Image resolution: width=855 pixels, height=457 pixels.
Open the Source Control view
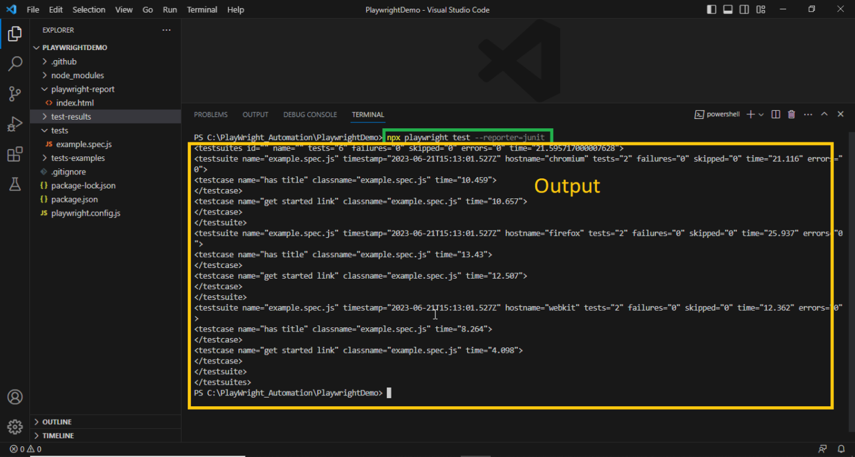point(15,94)
